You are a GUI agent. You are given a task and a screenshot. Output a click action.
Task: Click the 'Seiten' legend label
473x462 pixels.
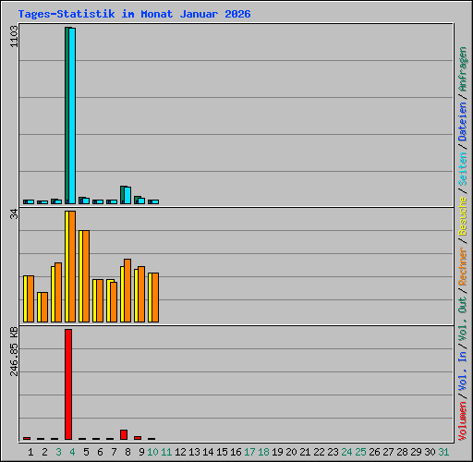[x=463, y=169]
